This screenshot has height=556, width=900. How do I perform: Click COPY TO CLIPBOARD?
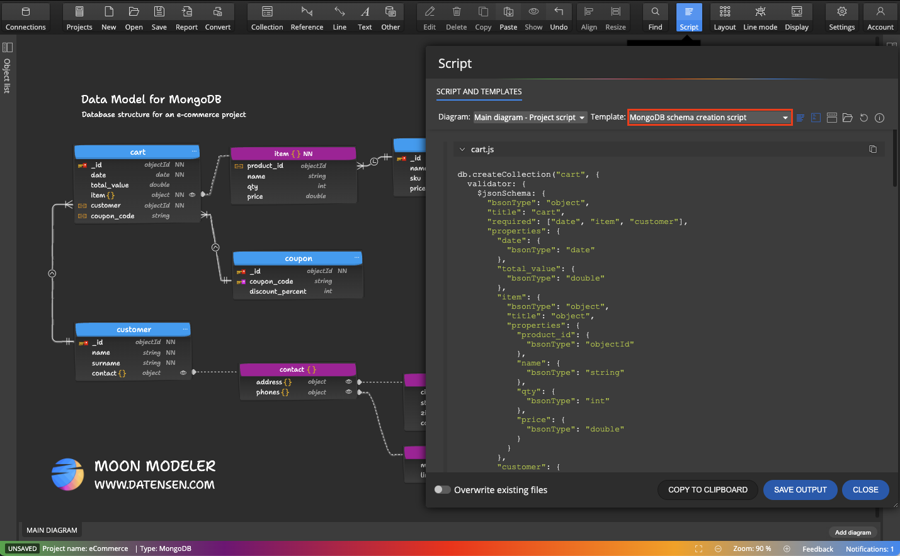[x=707, y=489]
